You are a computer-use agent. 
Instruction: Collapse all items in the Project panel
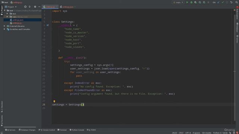(30, 7)
